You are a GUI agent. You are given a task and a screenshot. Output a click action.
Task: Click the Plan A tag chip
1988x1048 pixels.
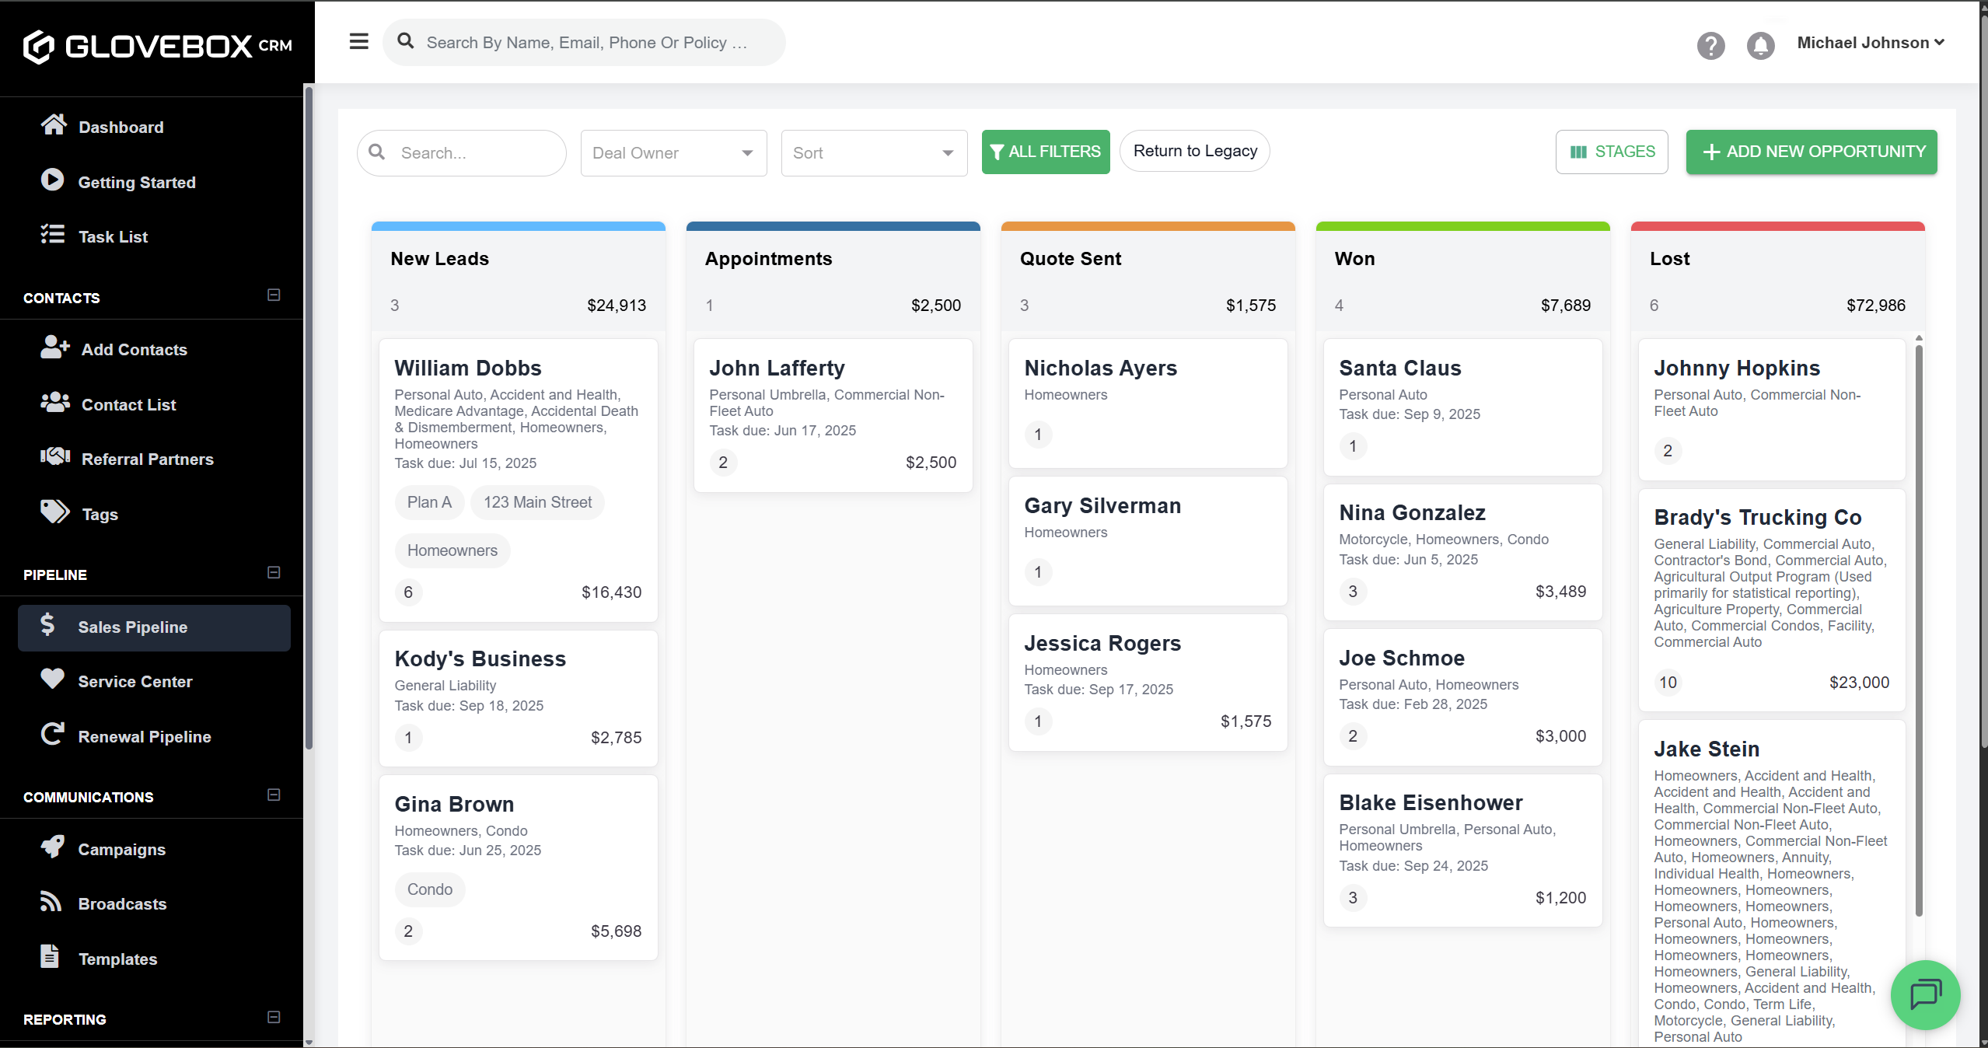429,503
